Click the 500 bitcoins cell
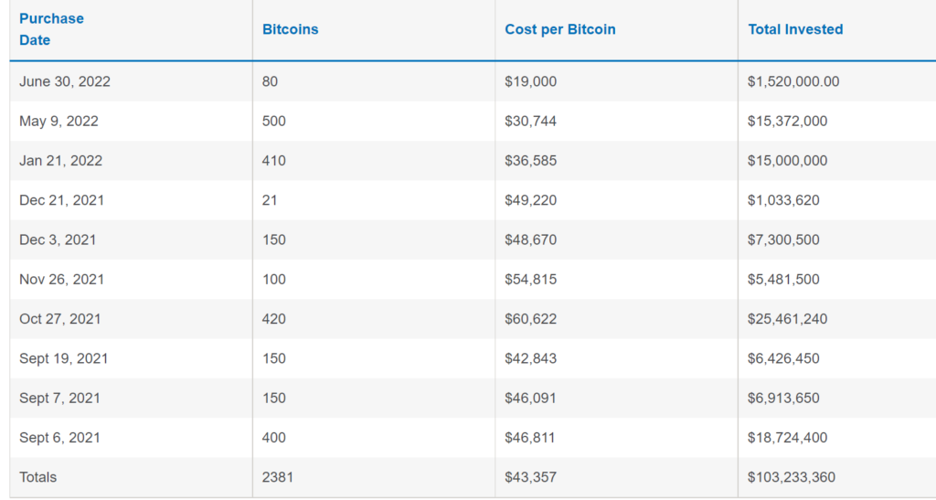936x500 pixels. [273, 121]
